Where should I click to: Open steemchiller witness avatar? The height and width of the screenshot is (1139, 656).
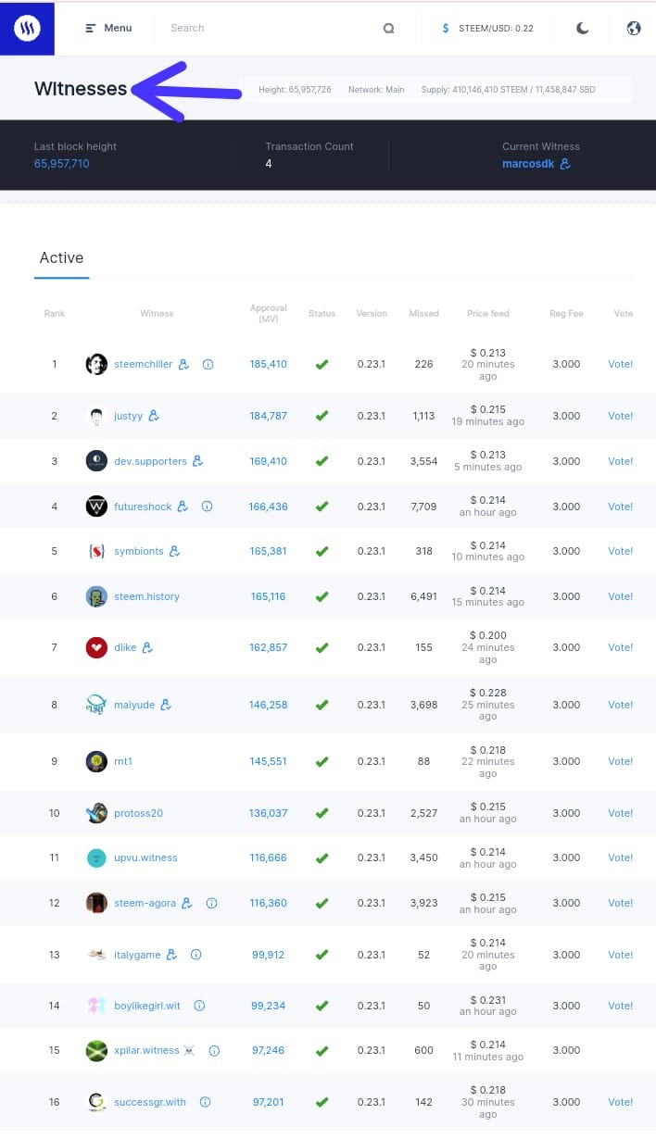[96, 364]
